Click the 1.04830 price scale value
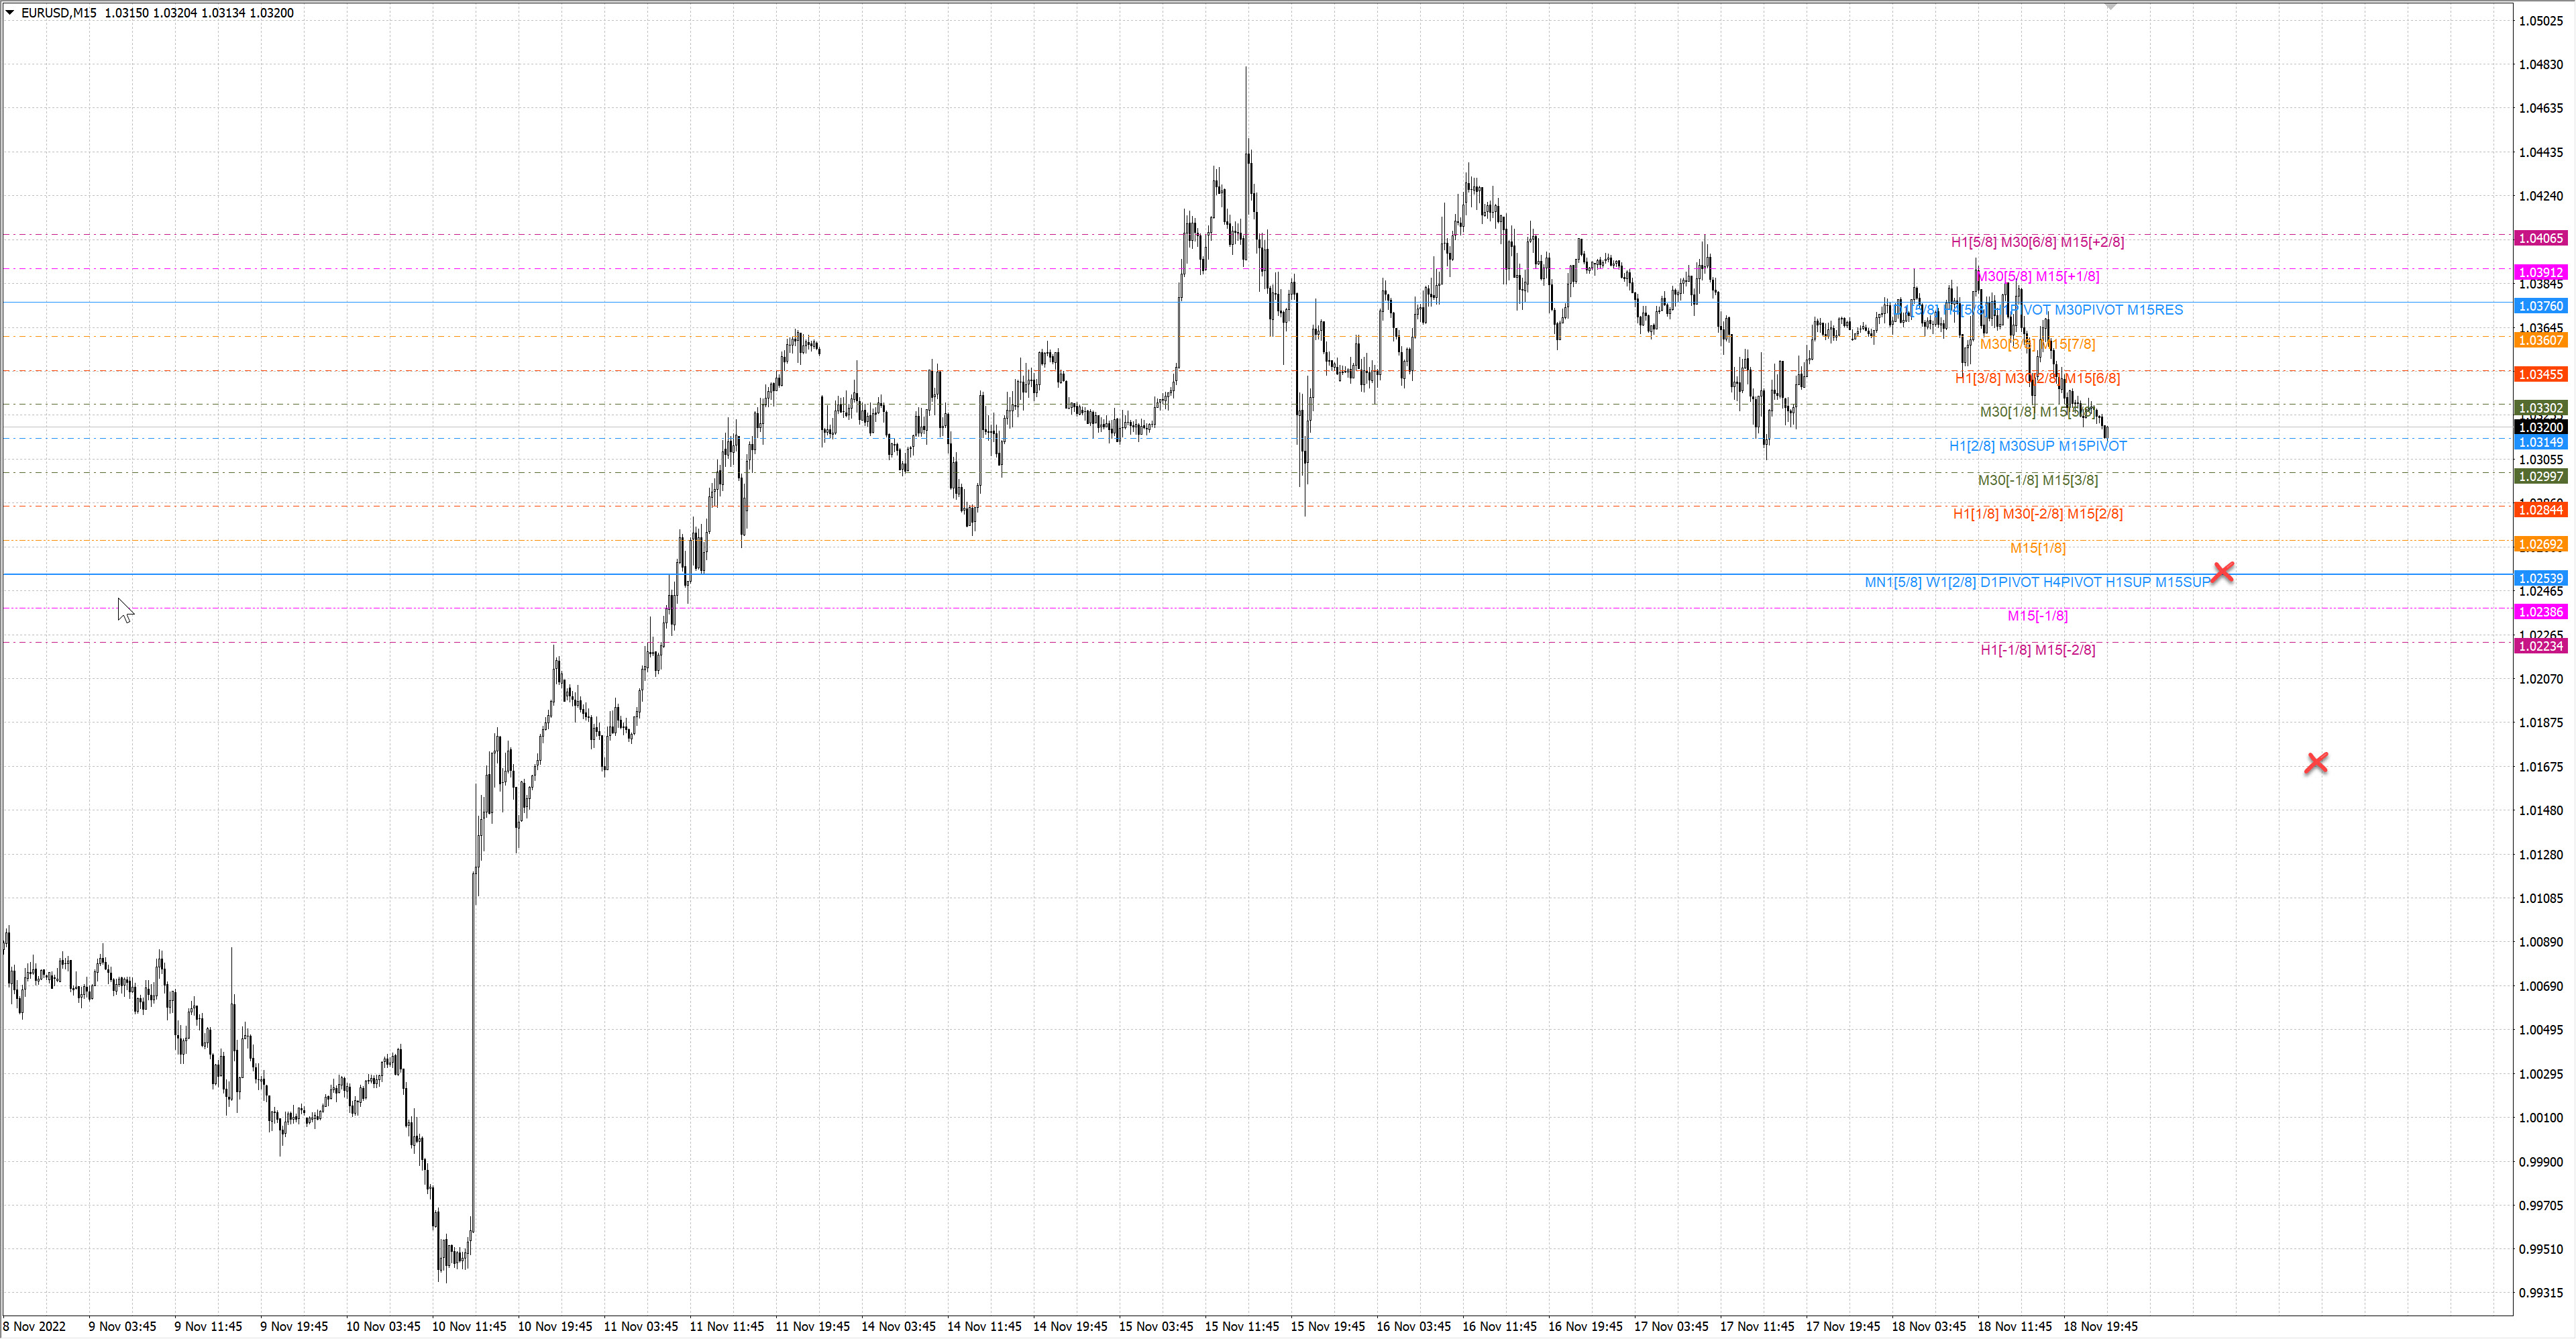The height and width of the screenshot is (1339, 2576). (x=2540, y=64)
